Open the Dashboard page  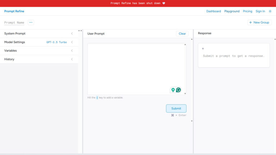[213, 11]
